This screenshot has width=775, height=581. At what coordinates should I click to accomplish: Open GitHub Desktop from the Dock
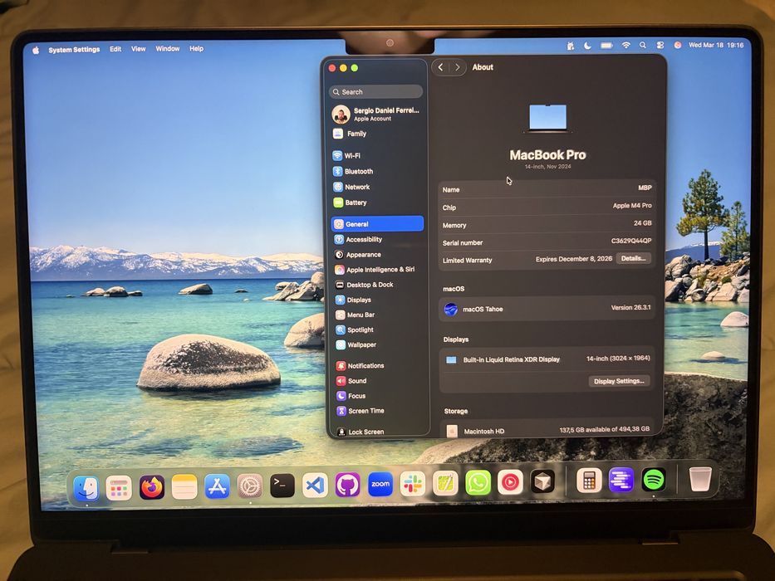tap(347, 486)
